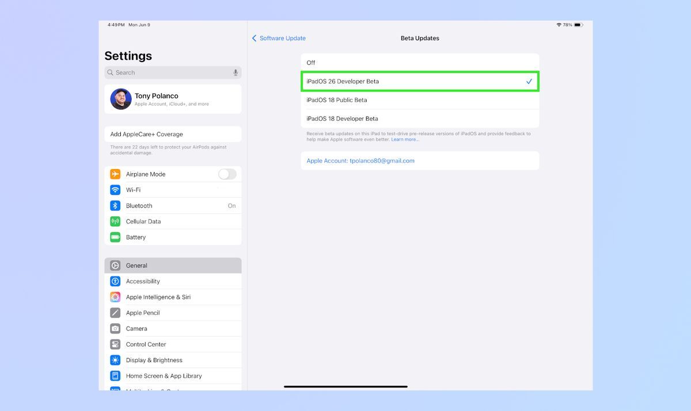Tap the home indicator bar

[345, 386]
